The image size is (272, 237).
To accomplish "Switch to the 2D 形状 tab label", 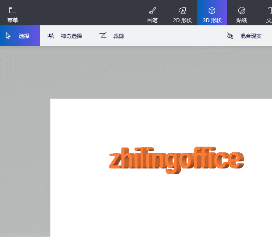I will pos(183,20).
